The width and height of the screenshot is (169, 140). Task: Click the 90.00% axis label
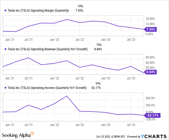[x=150, y=57]
